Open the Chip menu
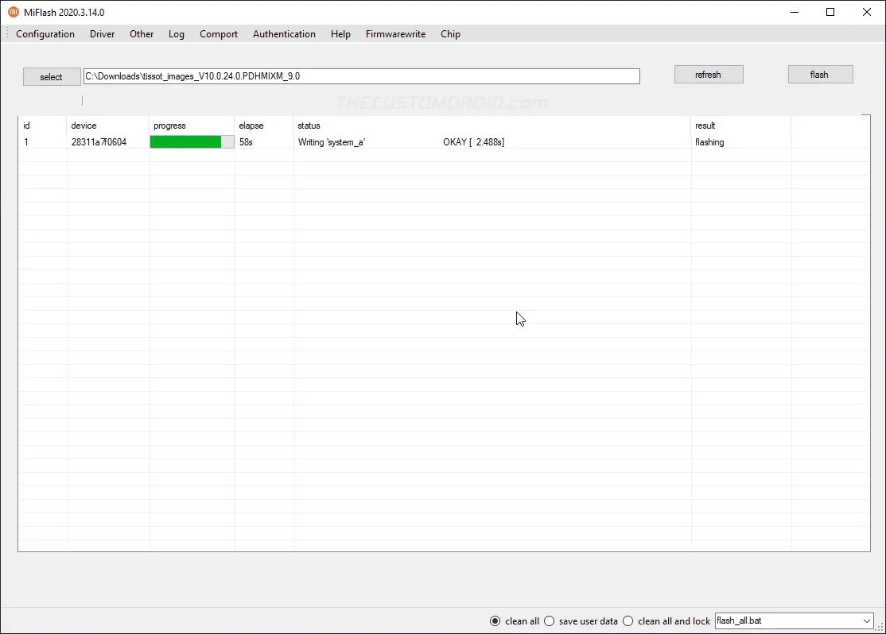The image size is (886, 634). [450, 34]
